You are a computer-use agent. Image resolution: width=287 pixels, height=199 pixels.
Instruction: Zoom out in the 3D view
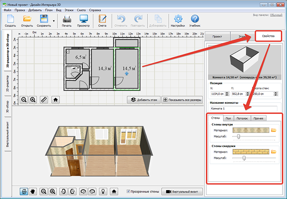click(44, 192)
